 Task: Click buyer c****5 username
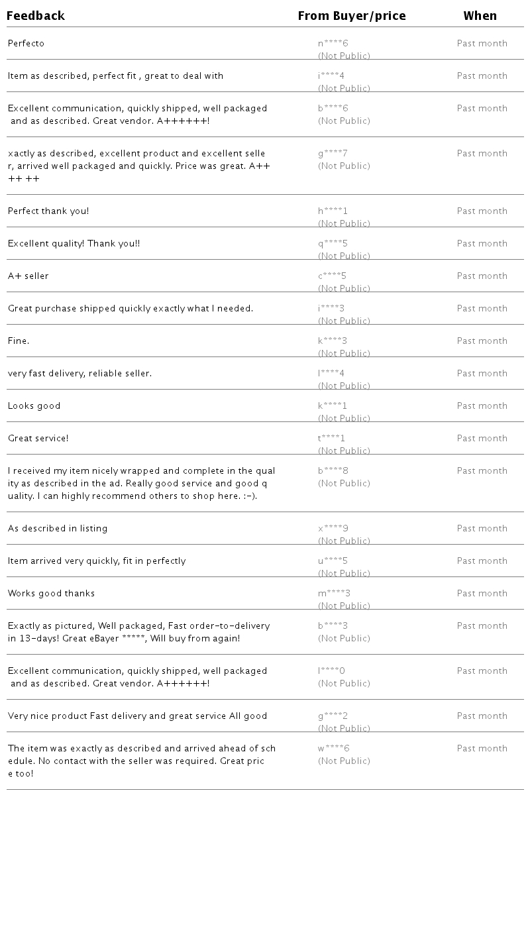332,276
